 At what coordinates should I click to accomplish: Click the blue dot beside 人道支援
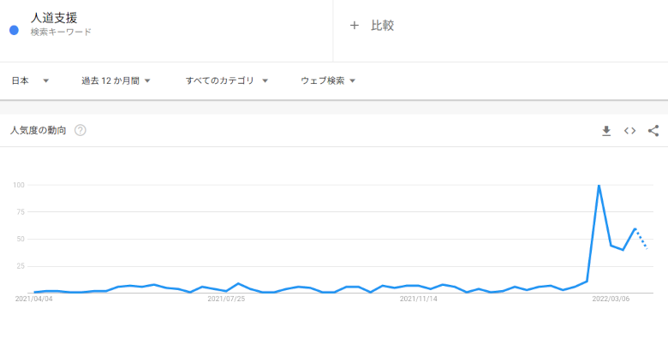(14, 30)
